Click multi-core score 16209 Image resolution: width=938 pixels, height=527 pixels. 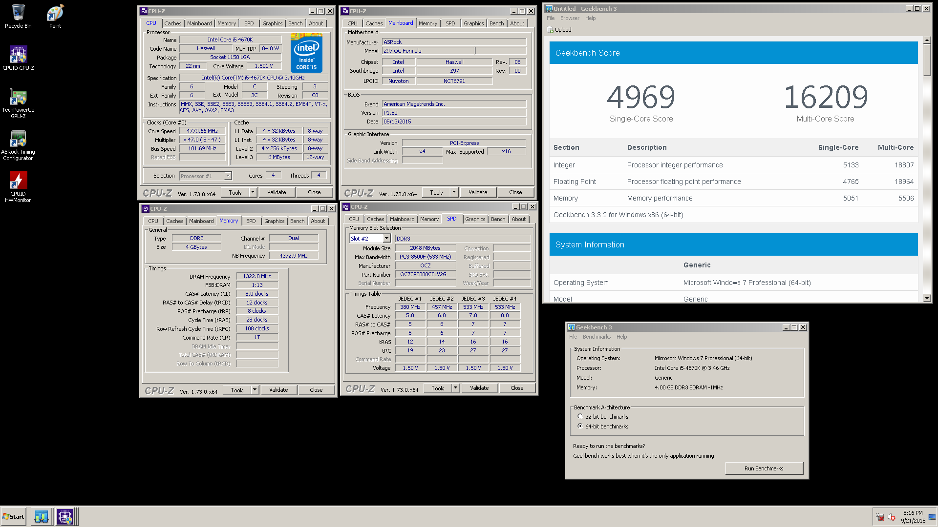[x=826, y=97]
